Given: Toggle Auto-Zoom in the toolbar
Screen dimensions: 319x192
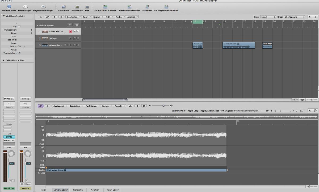Looking at the screenshot, I should pos(64,6).
